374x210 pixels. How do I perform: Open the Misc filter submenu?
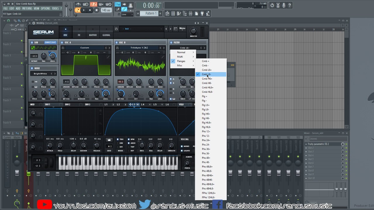point(183,65)
